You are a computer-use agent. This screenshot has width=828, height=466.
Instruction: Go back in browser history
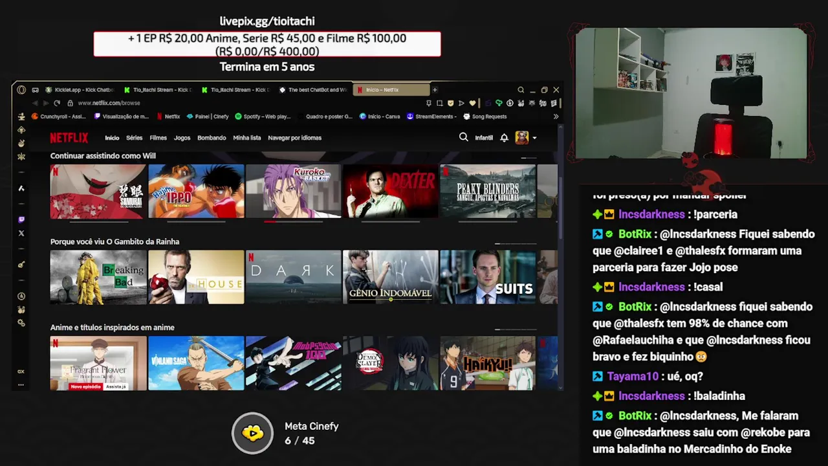[35, 103]
